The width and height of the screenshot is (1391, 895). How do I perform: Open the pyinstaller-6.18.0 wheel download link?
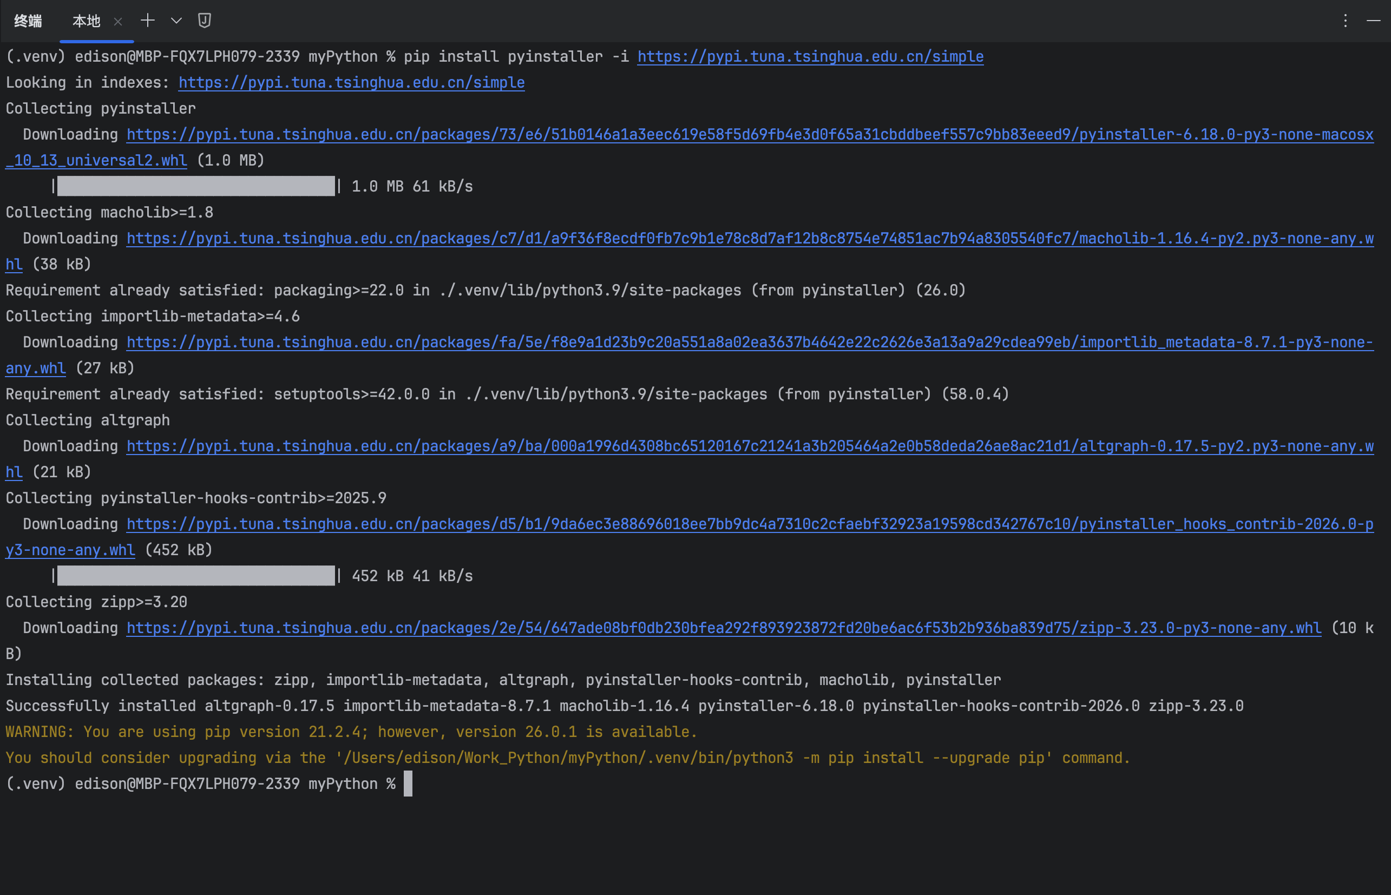tap(750, 135)
